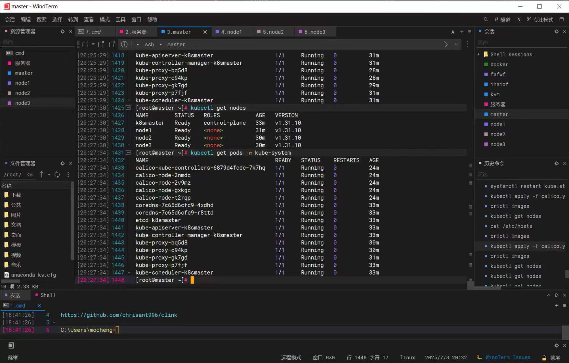Open file manager more options menu
569x363 pixels.
[68, 174]
